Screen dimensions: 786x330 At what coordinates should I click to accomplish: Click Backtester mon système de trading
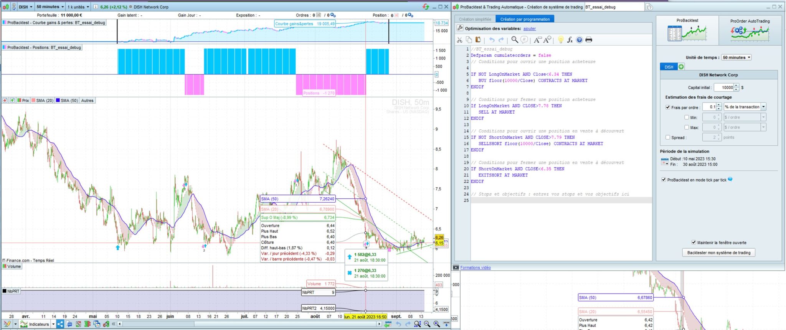(x=718, y=252)
